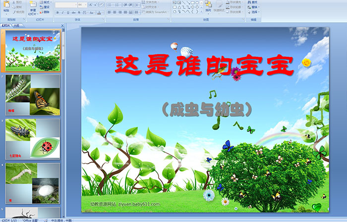Click the Find (查找) icon
This screenshot has width=347, height=222.
click(x=249, y=2)
